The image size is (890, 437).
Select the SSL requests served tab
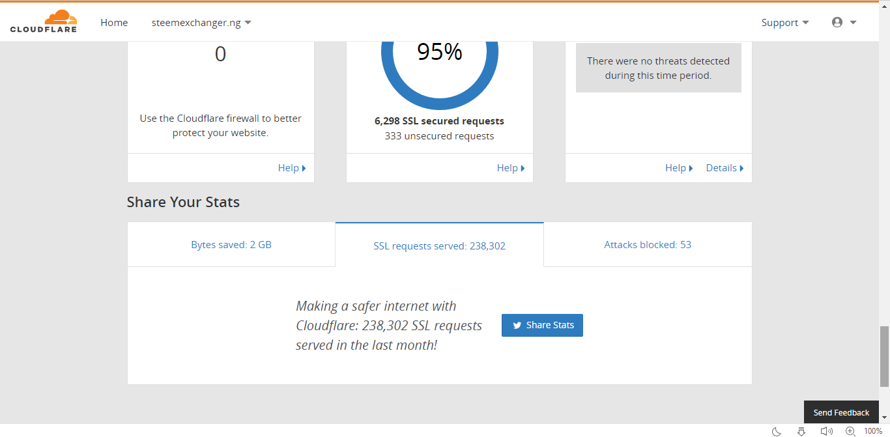click(439, 246)
